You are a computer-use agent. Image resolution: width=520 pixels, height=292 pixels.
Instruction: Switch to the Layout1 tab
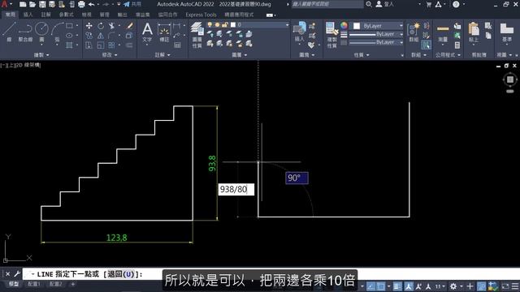pyautogui.click(x=34, y=284)
